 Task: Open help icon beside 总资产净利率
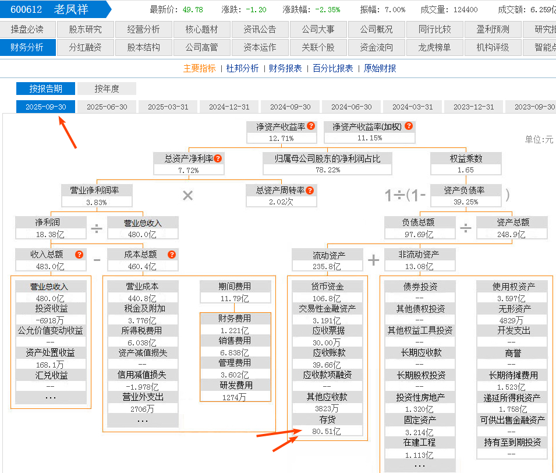coord(218,158)
